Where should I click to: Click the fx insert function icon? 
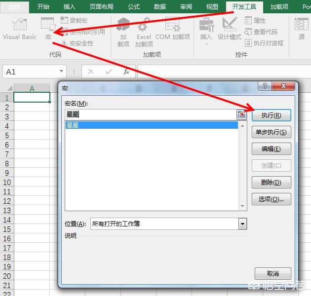(x=126, y=72)
